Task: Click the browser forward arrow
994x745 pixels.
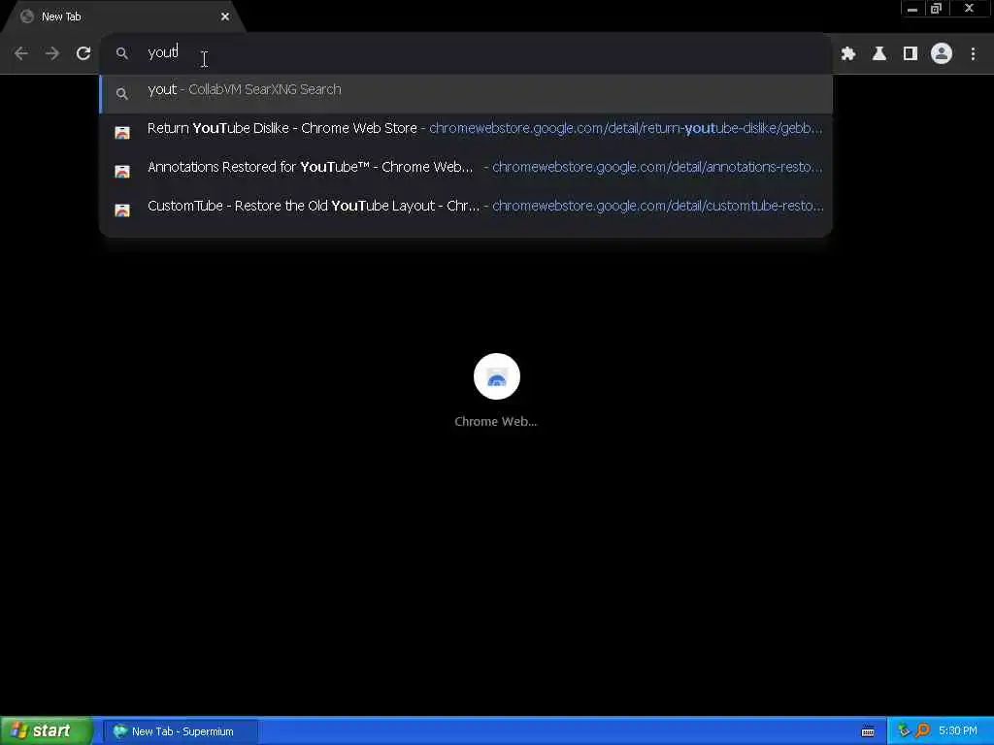Action: click(x=52, y=53)
